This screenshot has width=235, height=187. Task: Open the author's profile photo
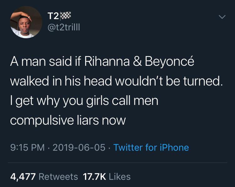26,23
